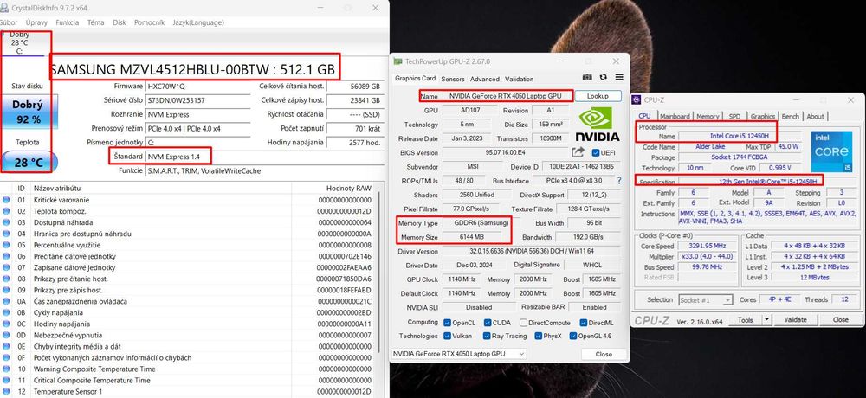Screen dimensions: 866x398
Task: Toggle the CUDA checkbox
Action: (488, 323)
